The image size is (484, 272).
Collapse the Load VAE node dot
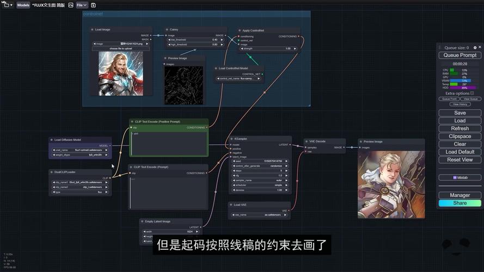coord(231,205)
